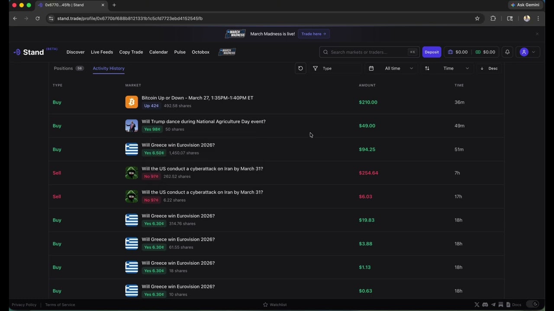This screenshot has height=311, width=554.
Task: Open the X (Twitter) link in footer
Action: point(477,305)
